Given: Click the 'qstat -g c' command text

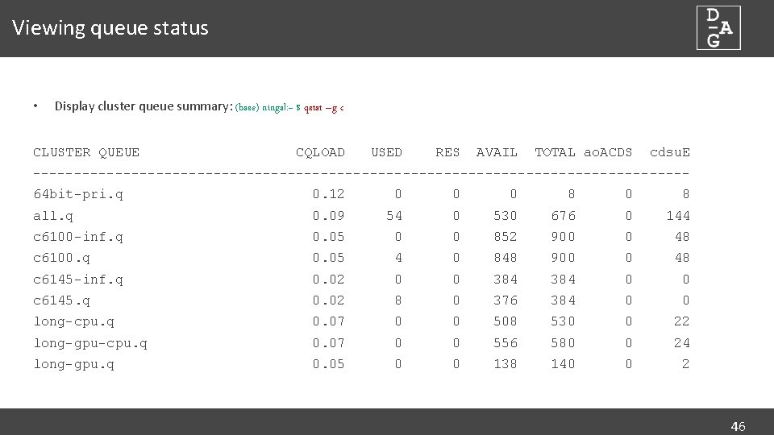Looking at the screenshot, I should click(x=324, y=107).
